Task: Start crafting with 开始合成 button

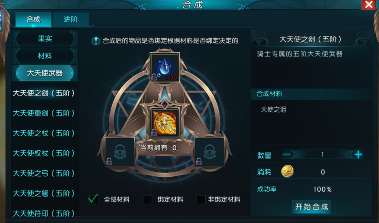Action: click(311, 207)
